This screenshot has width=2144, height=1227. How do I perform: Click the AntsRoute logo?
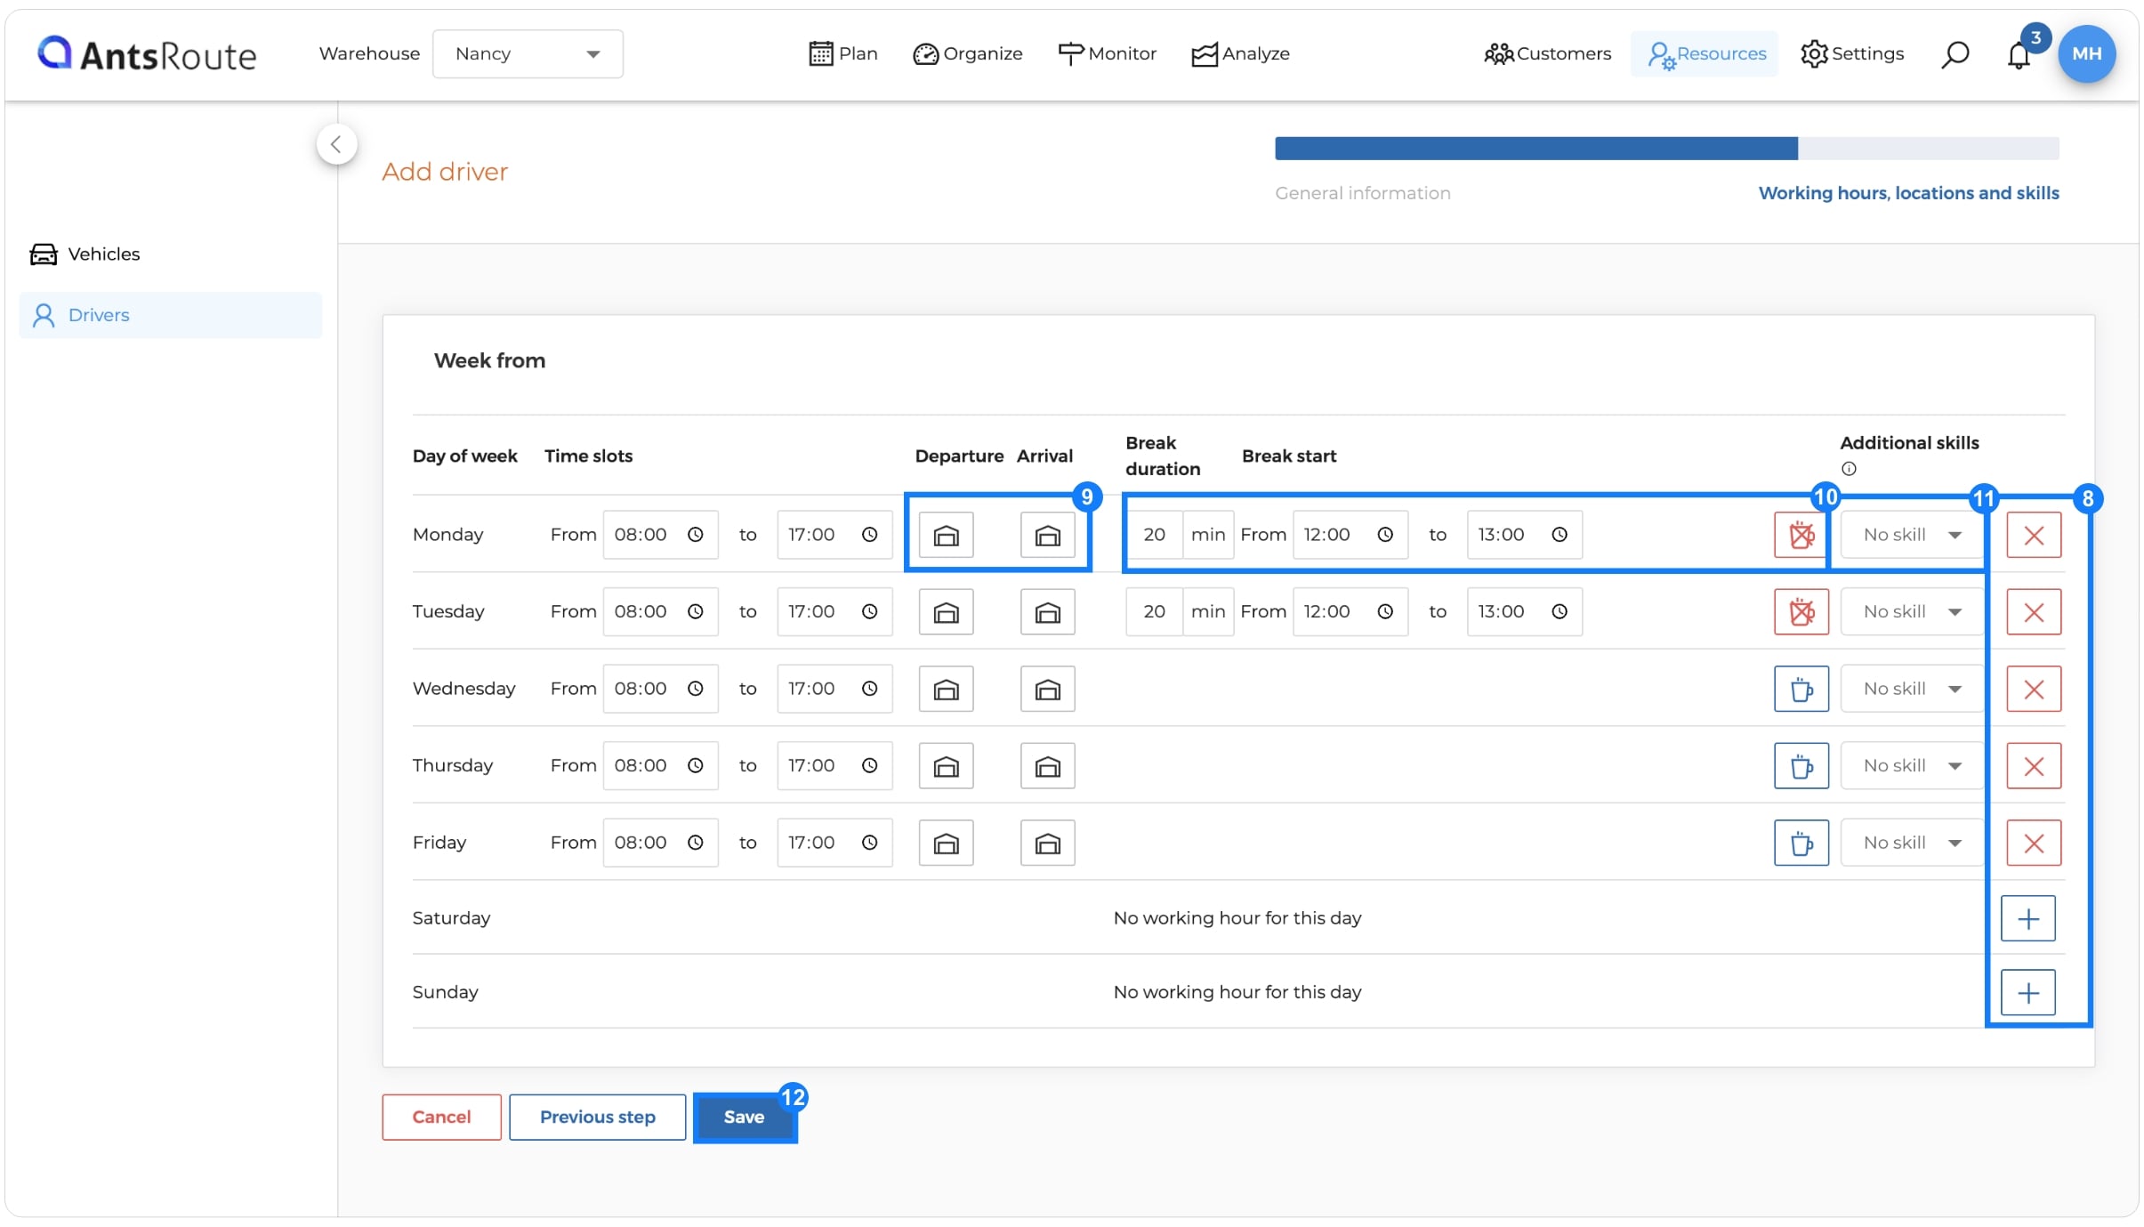[147, 54]
